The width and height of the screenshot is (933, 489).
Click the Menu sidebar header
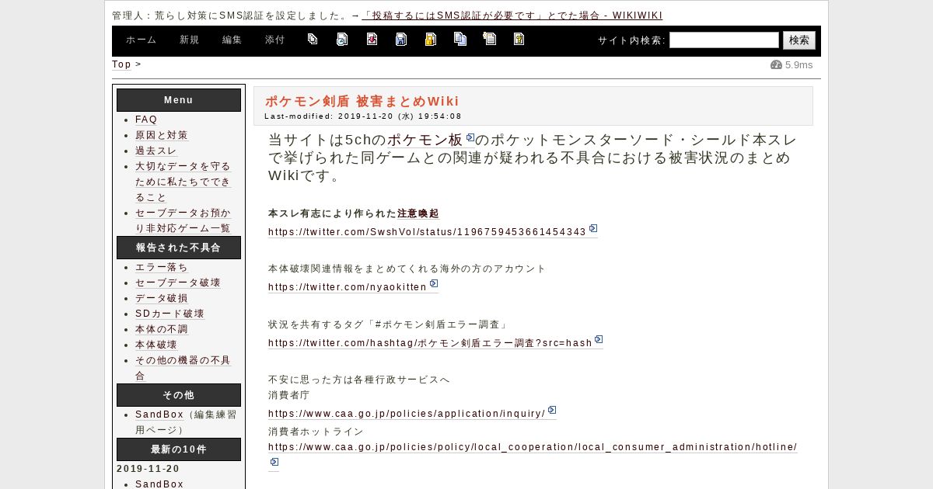coord(179,100)
